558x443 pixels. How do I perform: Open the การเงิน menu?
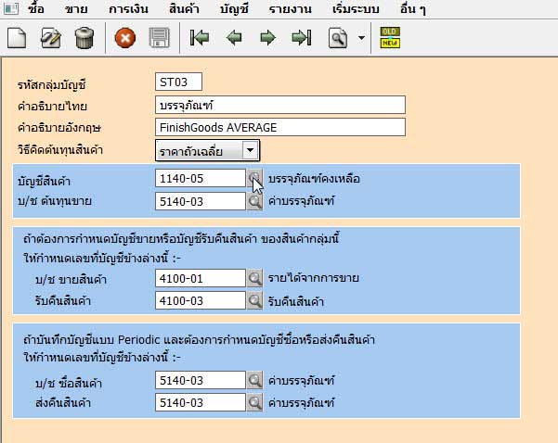pos(128,8)
